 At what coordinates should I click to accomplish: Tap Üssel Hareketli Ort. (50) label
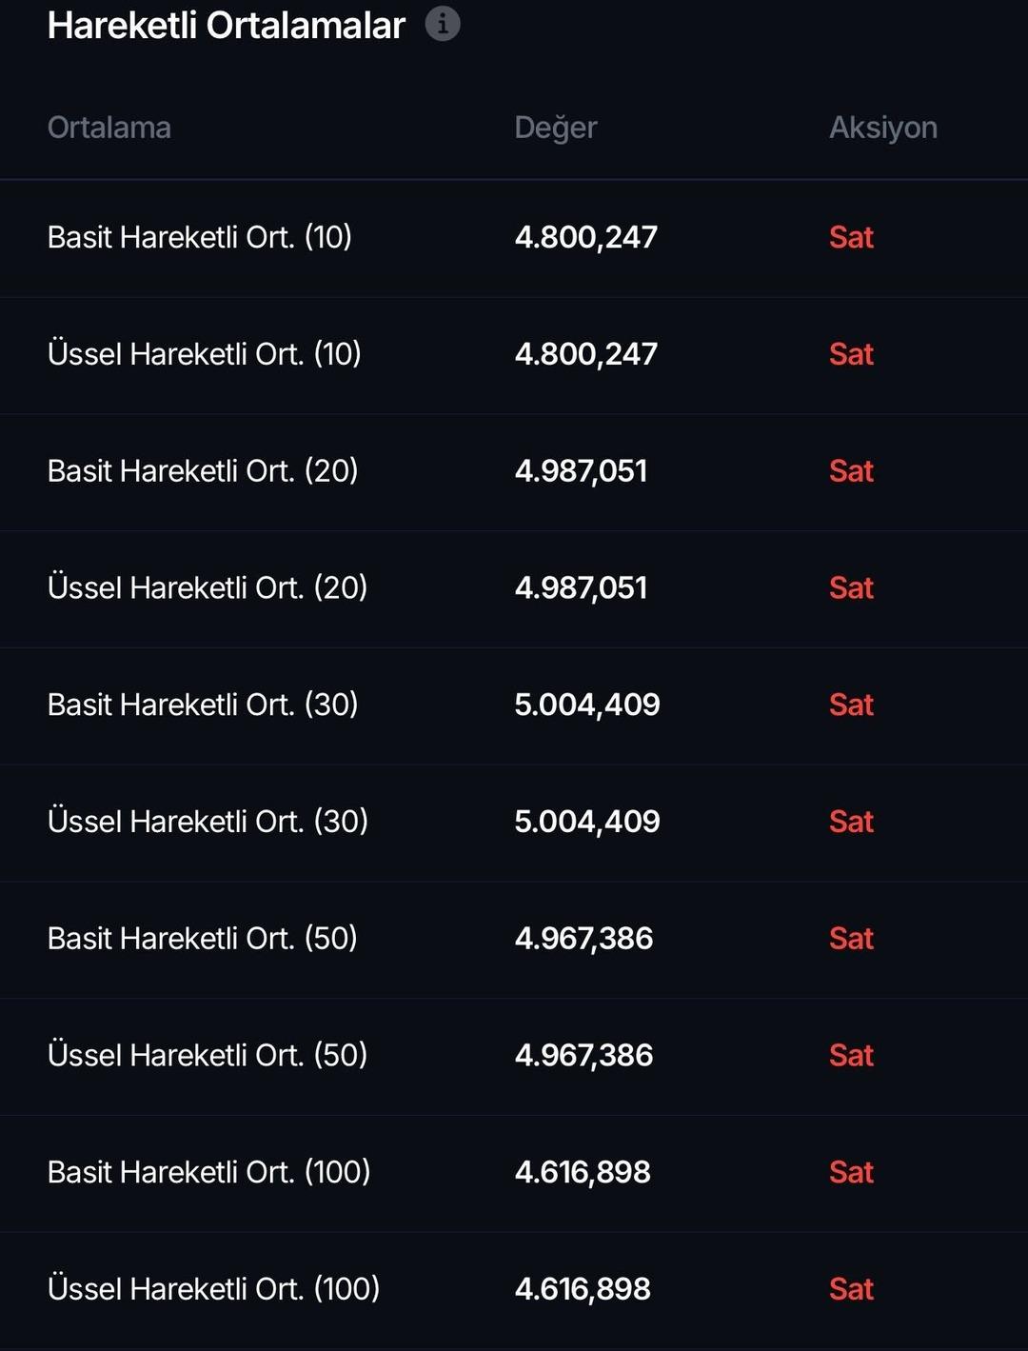[208, 1055]
